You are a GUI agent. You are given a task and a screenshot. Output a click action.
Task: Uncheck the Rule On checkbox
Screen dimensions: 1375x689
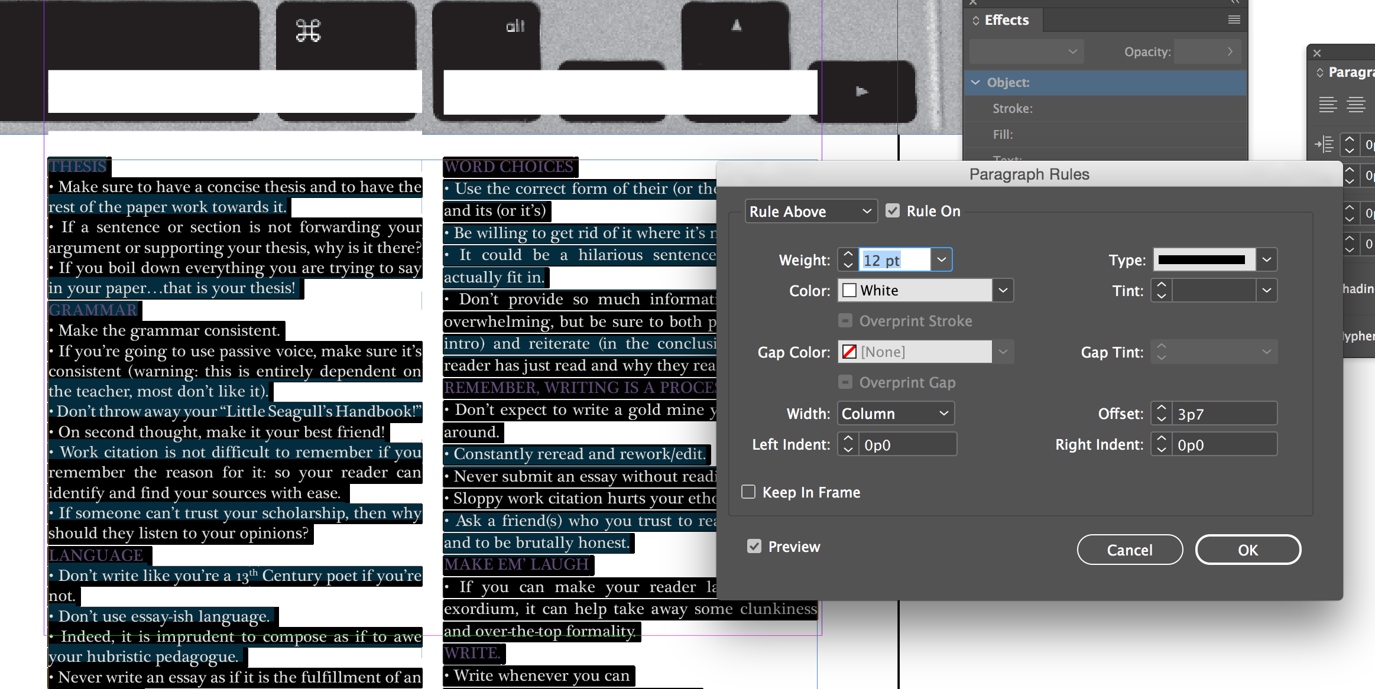pos(893,210)
